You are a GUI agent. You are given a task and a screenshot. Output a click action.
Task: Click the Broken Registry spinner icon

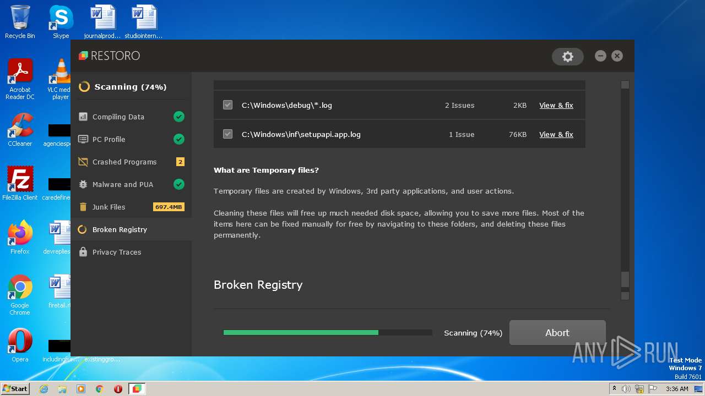[x=82, y=229]
